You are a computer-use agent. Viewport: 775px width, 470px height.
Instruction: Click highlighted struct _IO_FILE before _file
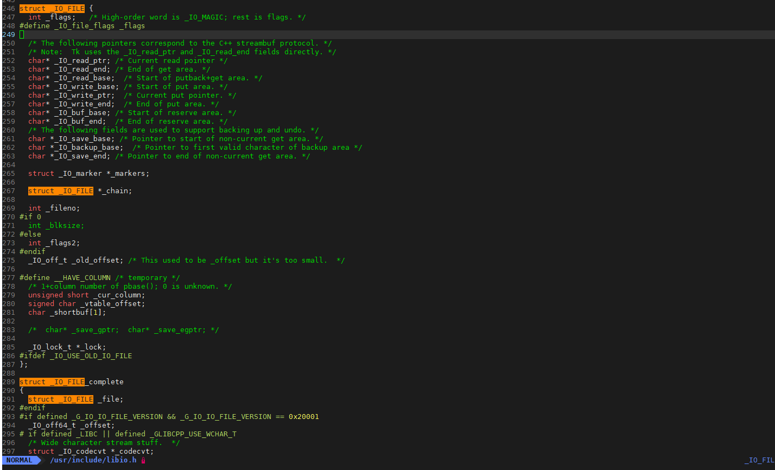click(61, 399)
